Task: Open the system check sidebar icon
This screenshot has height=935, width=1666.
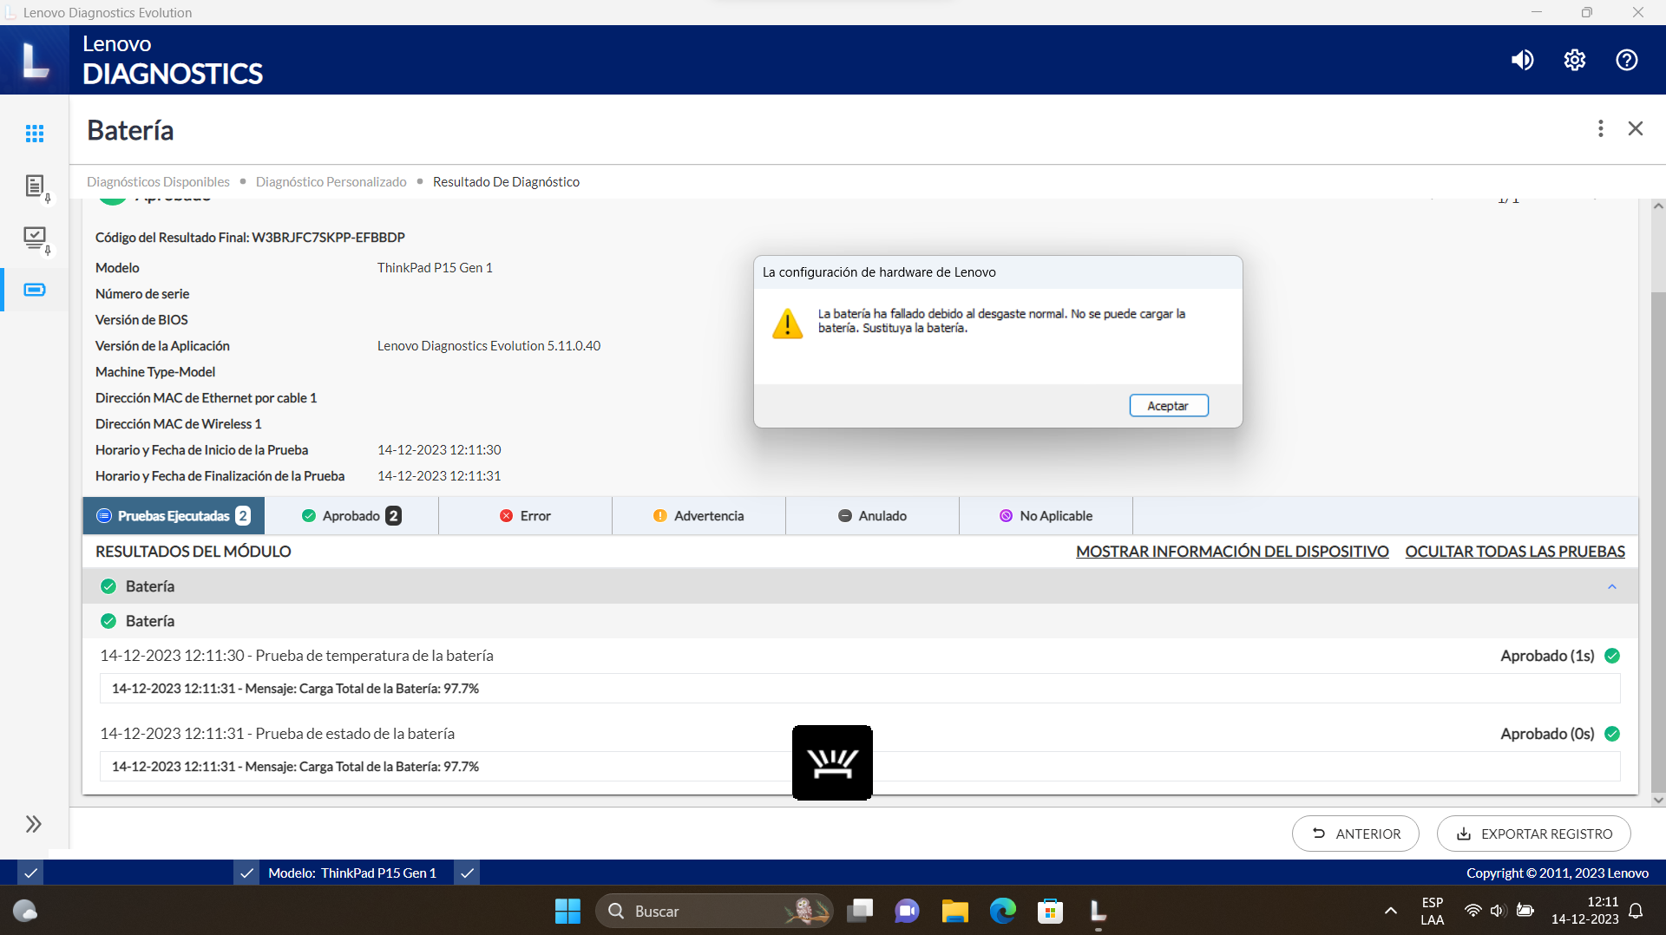Action: pyautogui.click(x=35, y=239)
